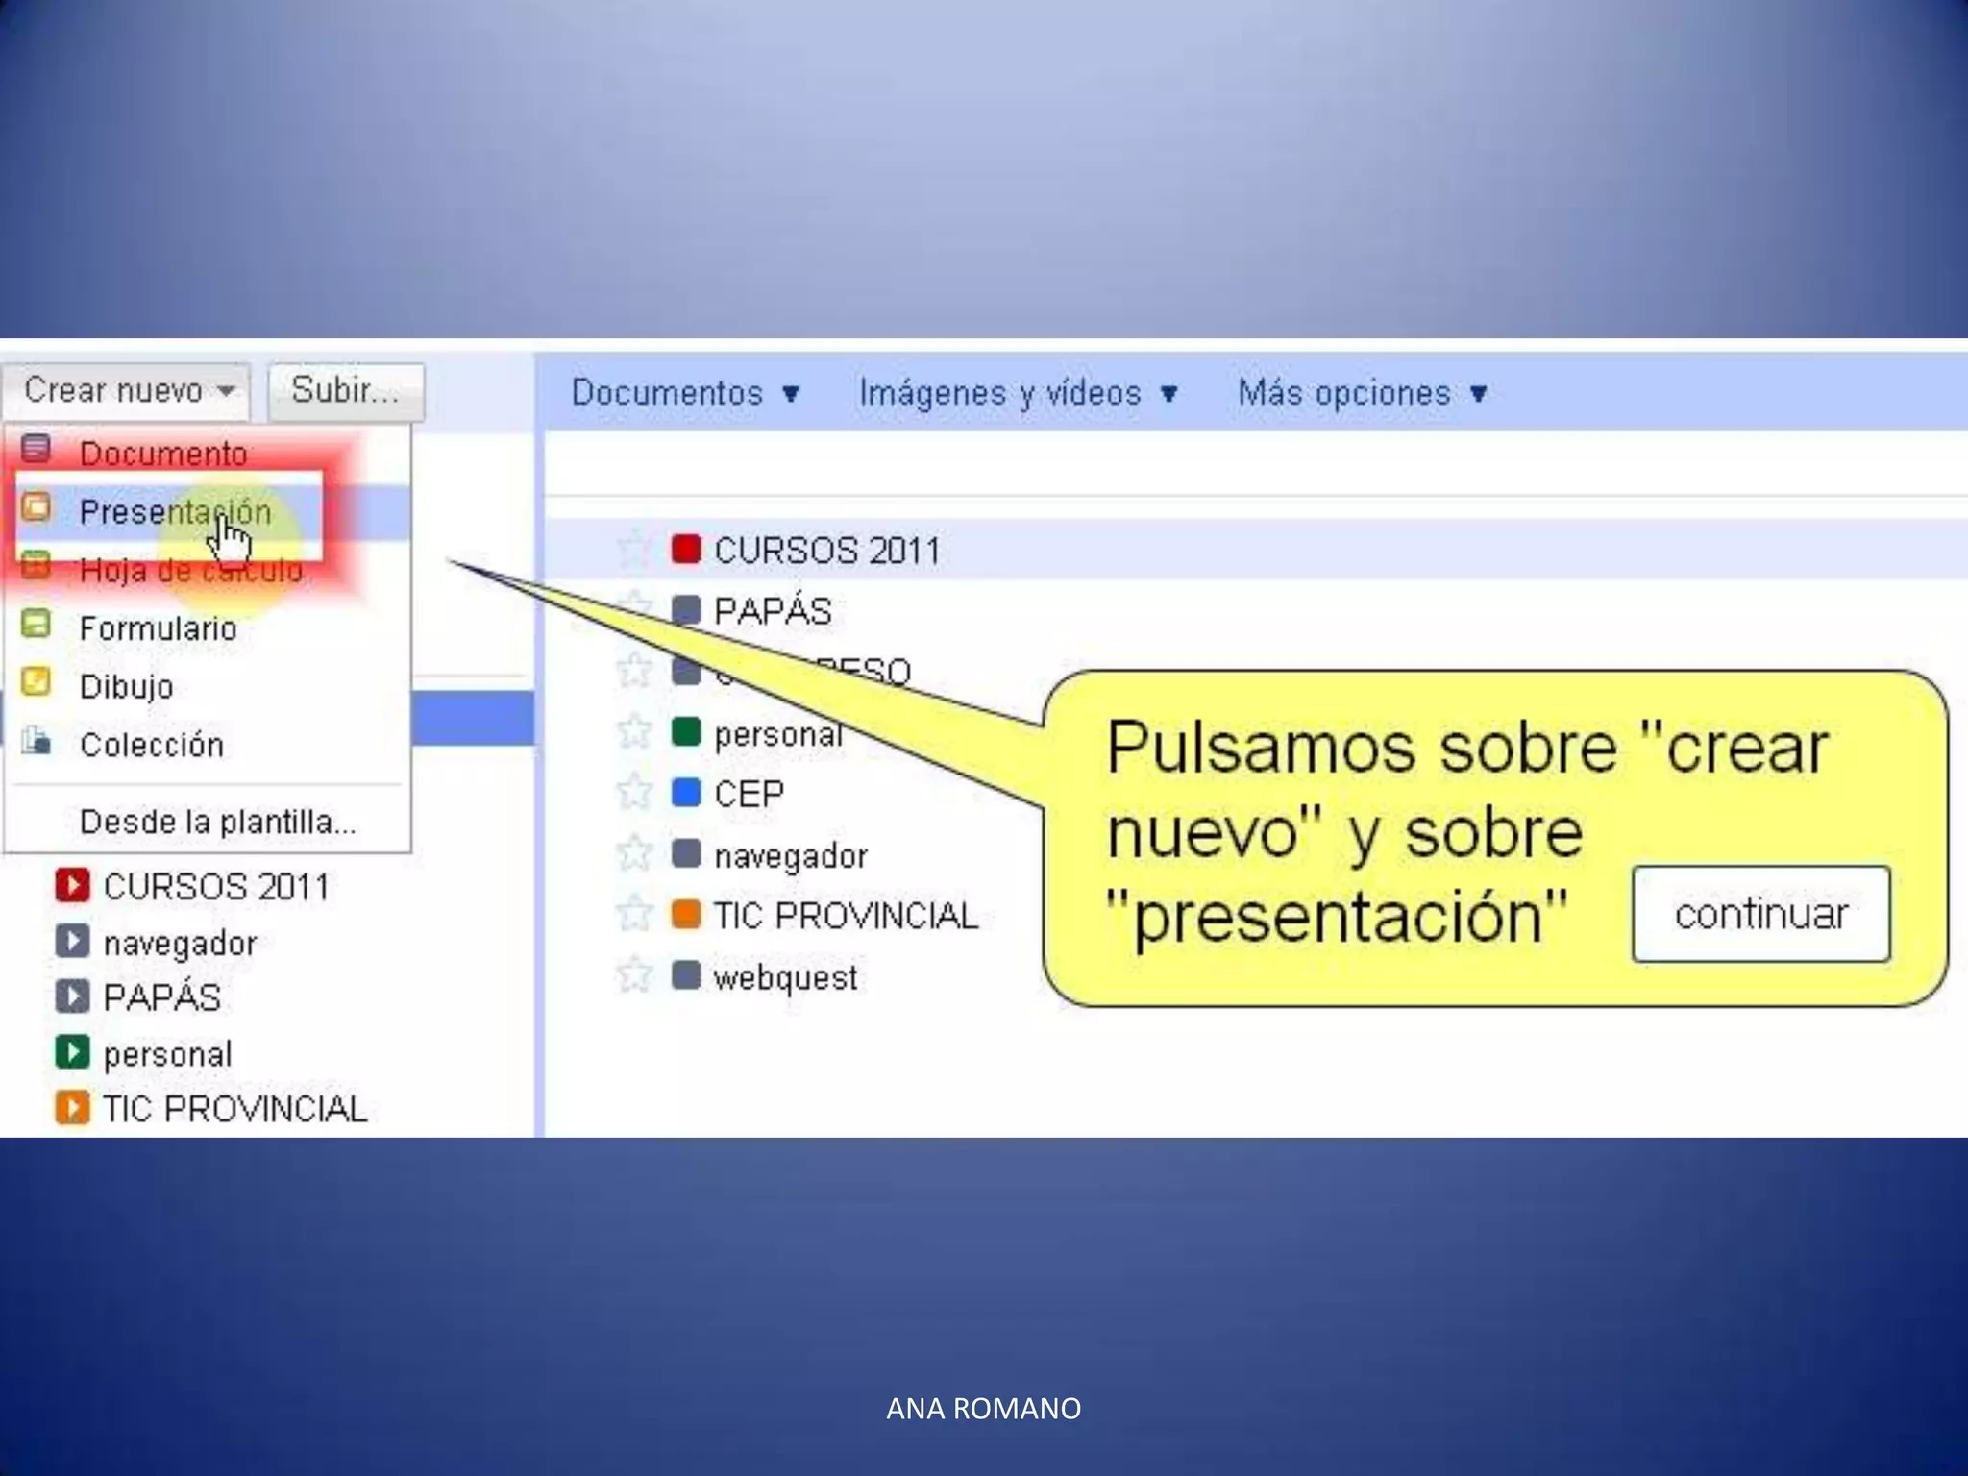Choose Desde la plantilla menu entry
This screenshot has width=1968, height=1476.
coord(217,822)
